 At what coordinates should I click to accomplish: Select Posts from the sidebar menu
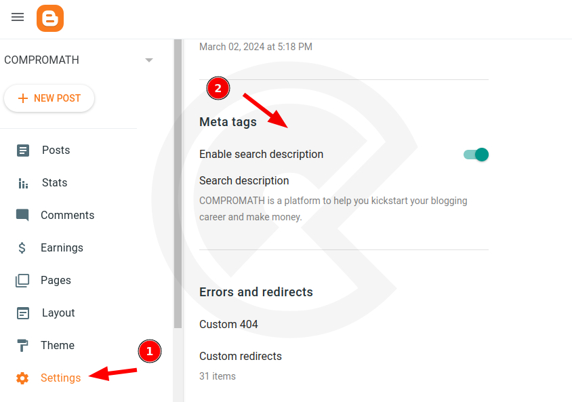point(56,150)
